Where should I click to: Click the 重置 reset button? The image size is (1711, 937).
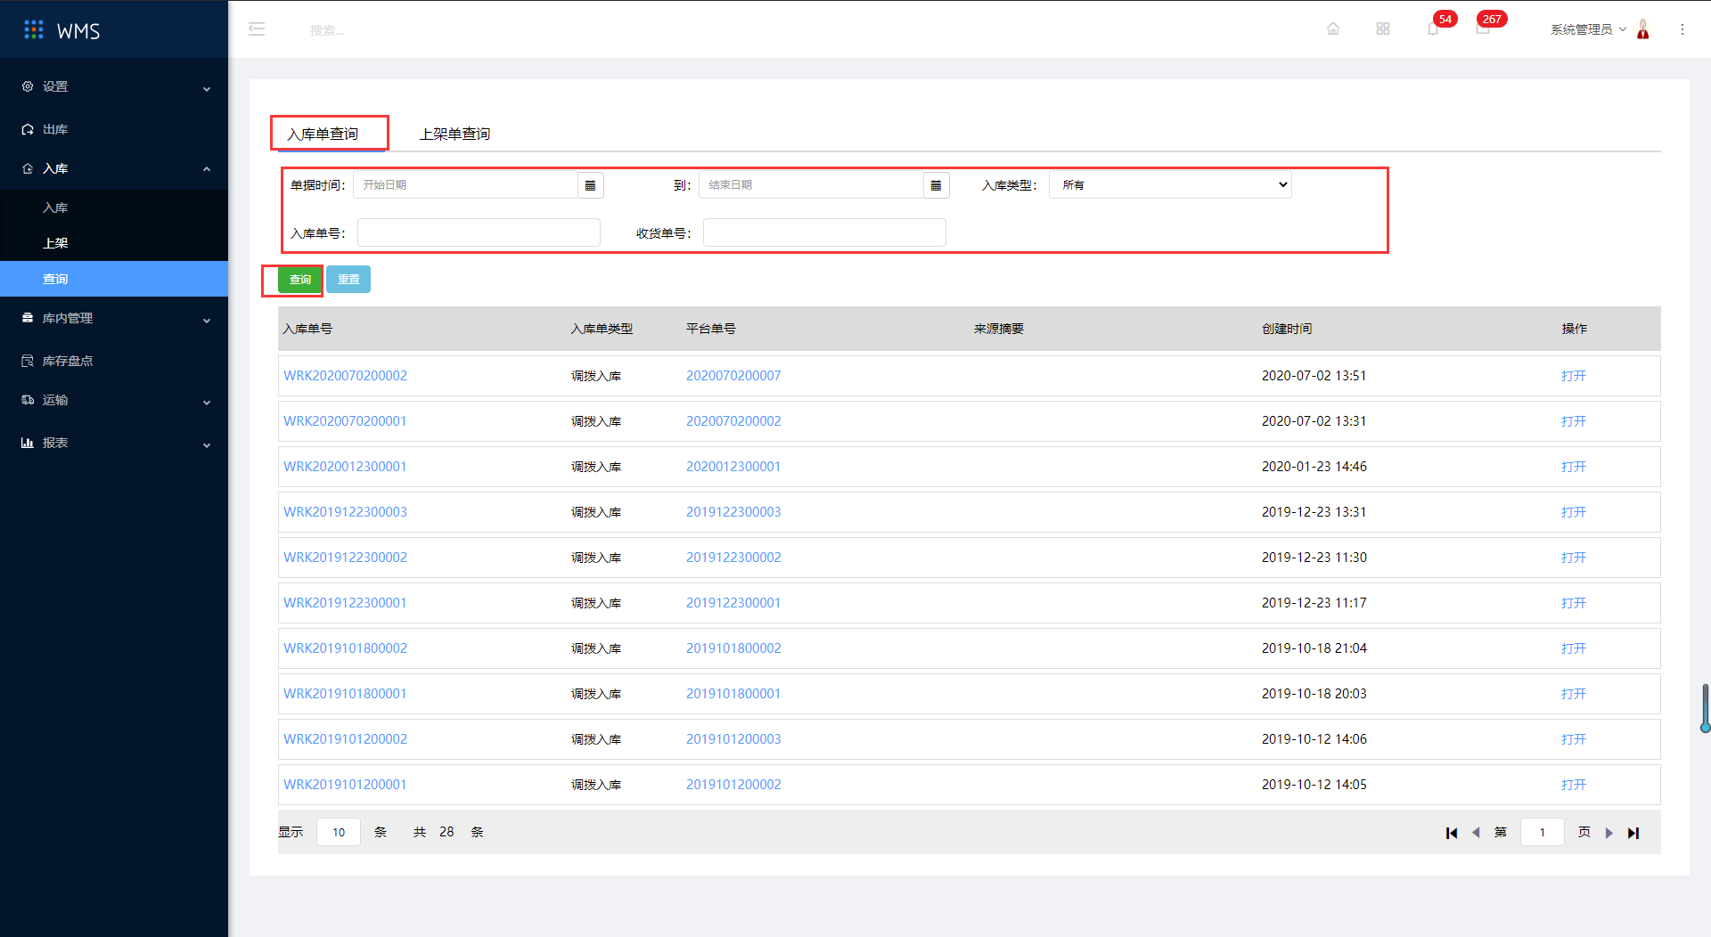coord(348,280)
